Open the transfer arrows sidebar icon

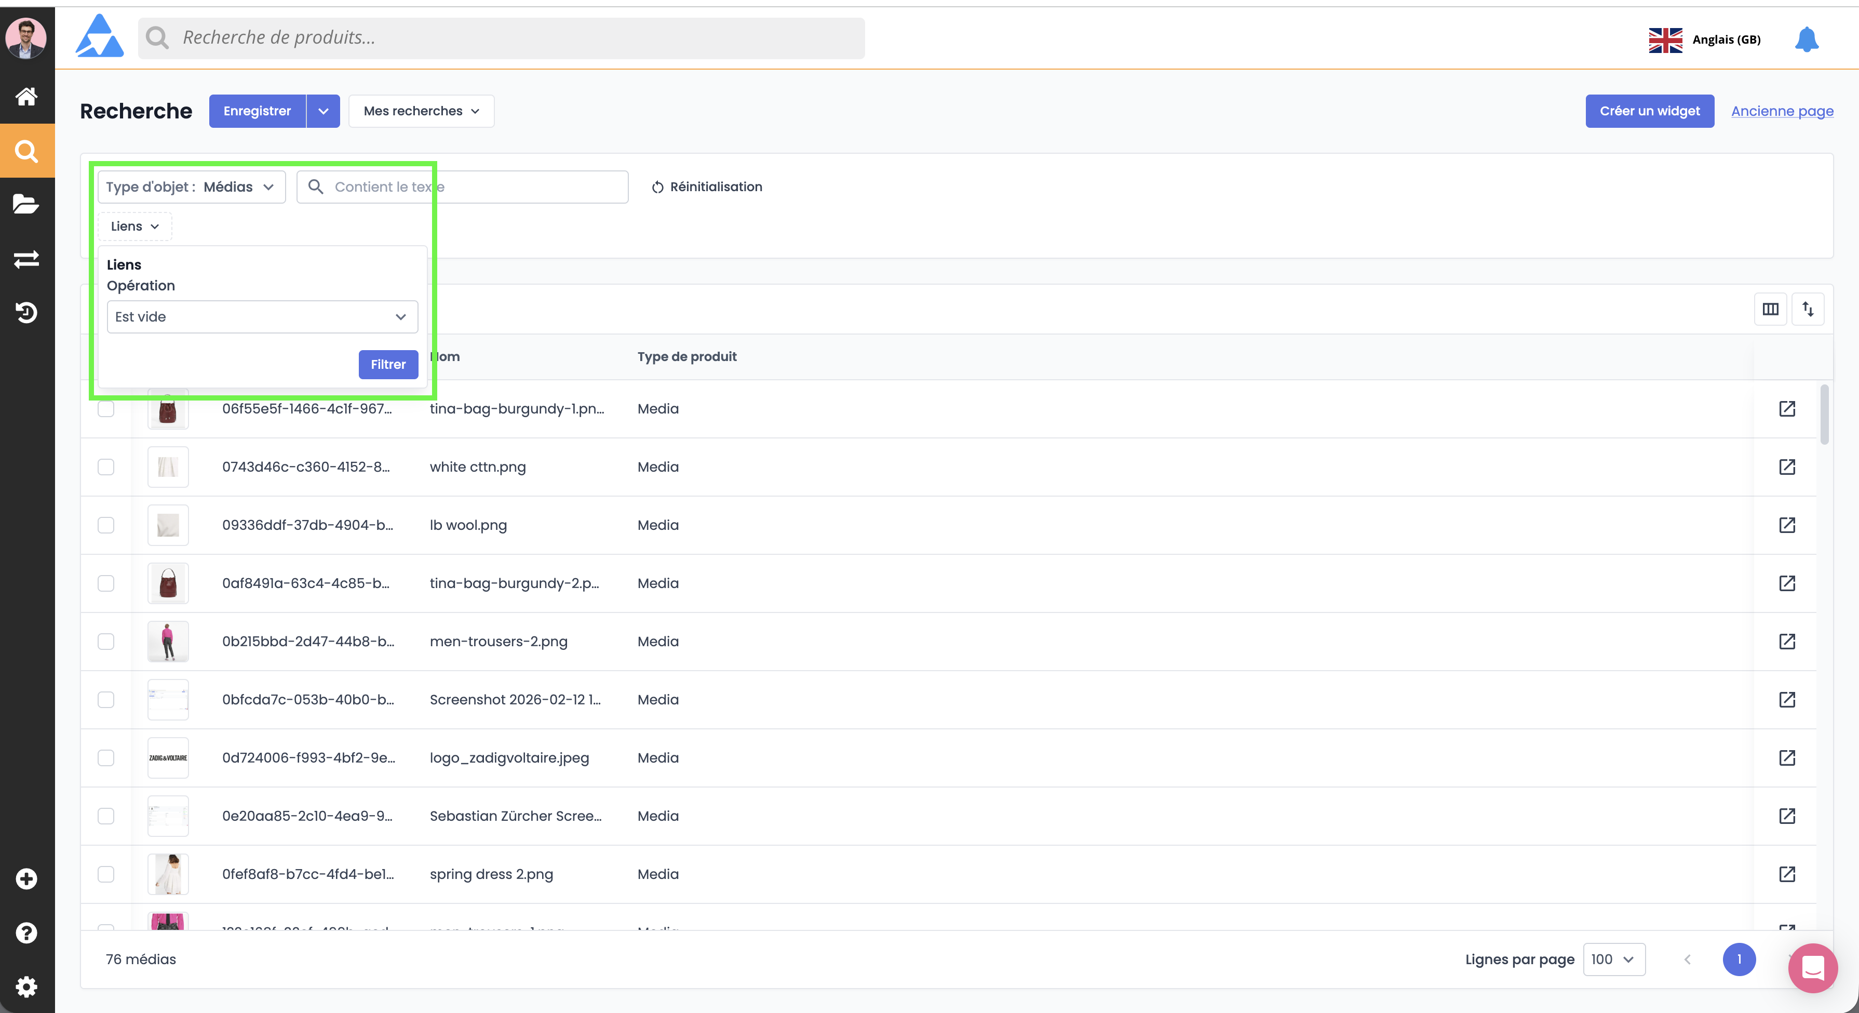pos(26,259)
